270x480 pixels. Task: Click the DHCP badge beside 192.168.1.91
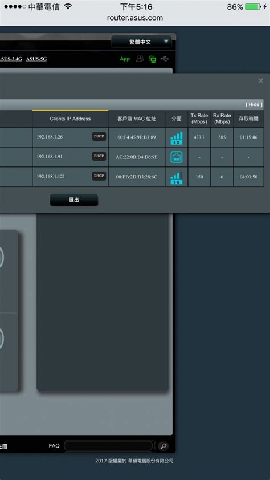pyautogui.click(x=99, y=156)
